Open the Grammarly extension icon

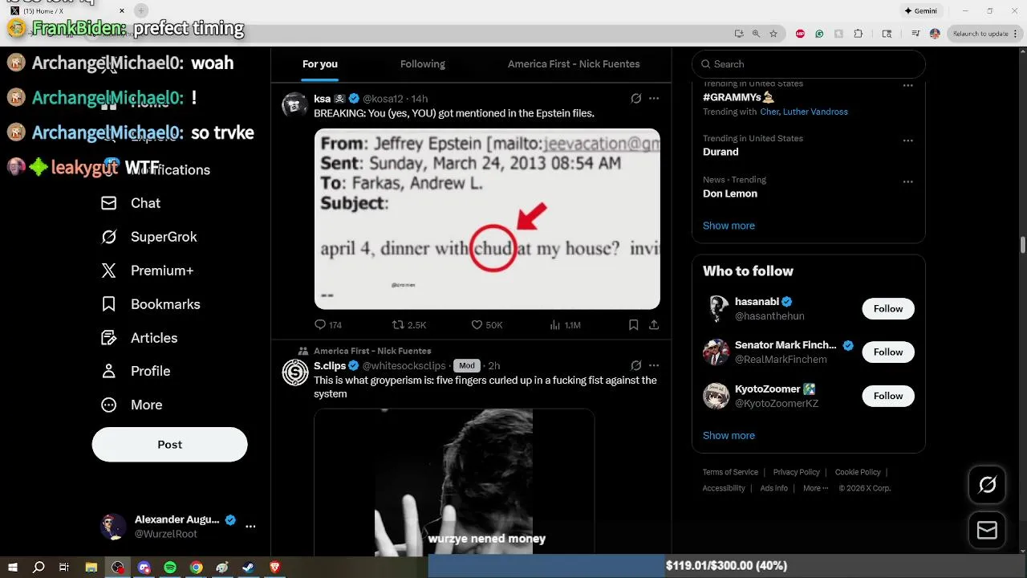click(819, 34)
